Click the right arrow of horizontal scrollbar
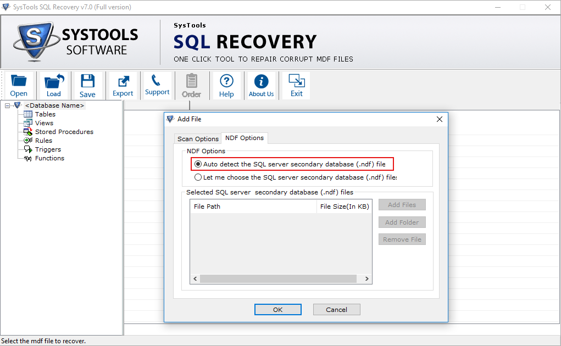This screenshot has width=561, height=346. (x=366, y=278)
